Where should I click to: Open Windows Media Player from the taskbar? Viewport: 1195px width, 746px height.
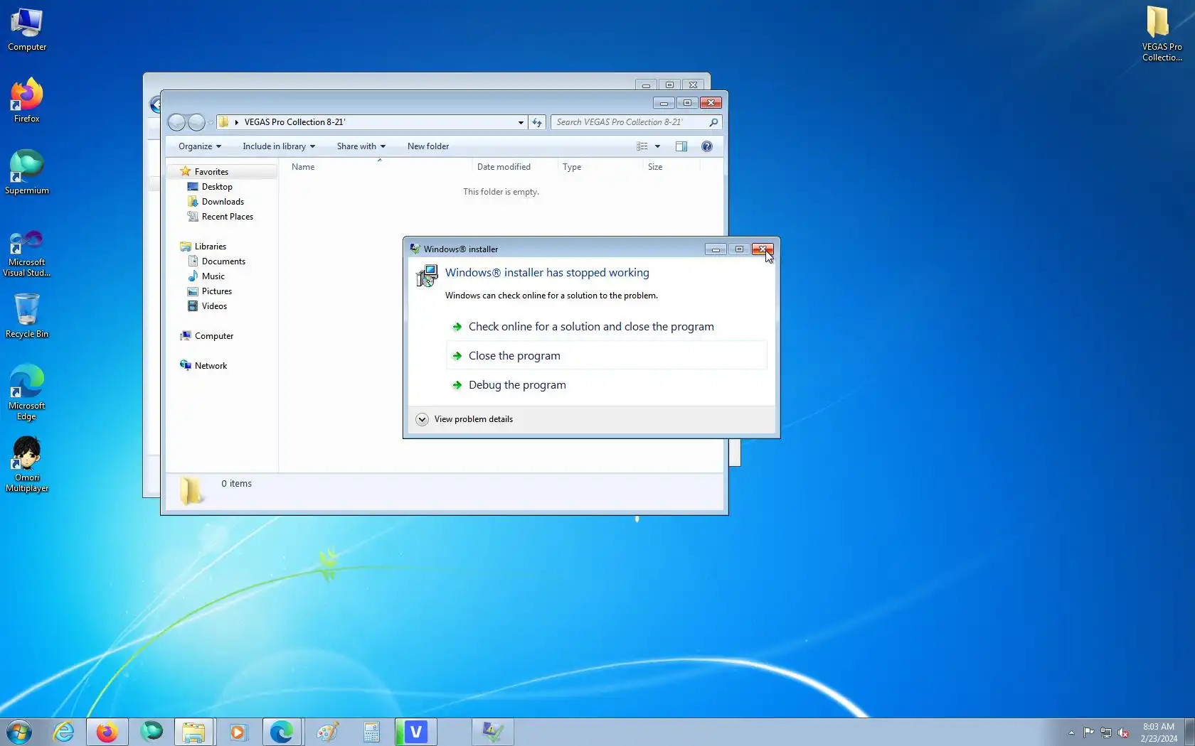238,732
